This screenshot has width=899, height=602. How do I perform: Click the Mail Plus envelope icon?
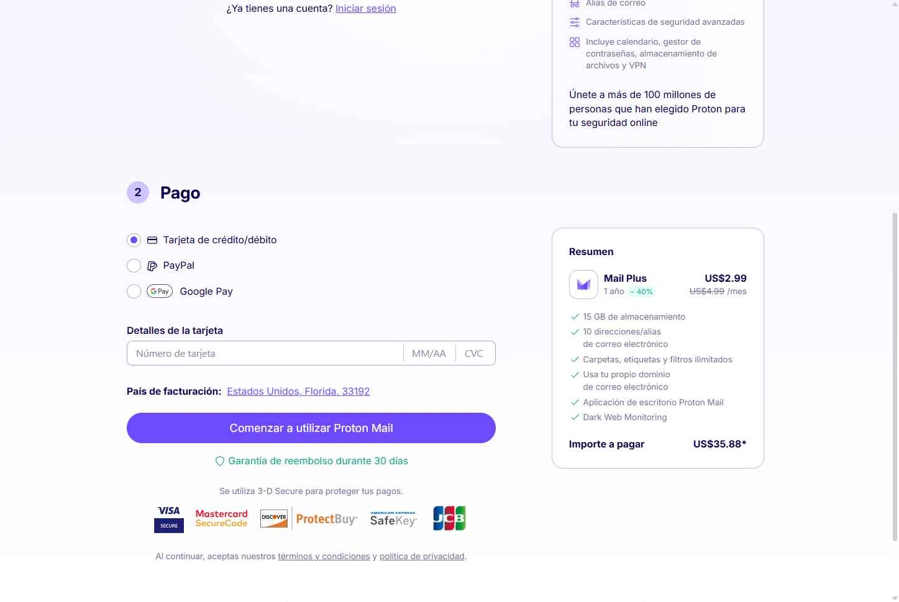pyautogui.click(x=583, y=285)
